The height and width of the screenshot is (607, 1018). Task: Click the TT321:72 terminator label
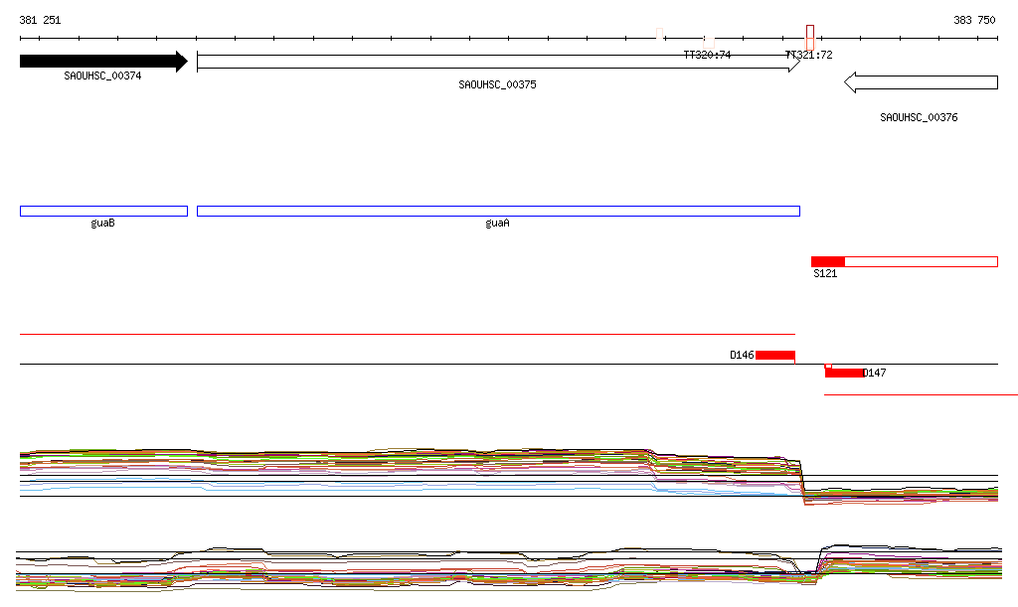click(809, 55)
